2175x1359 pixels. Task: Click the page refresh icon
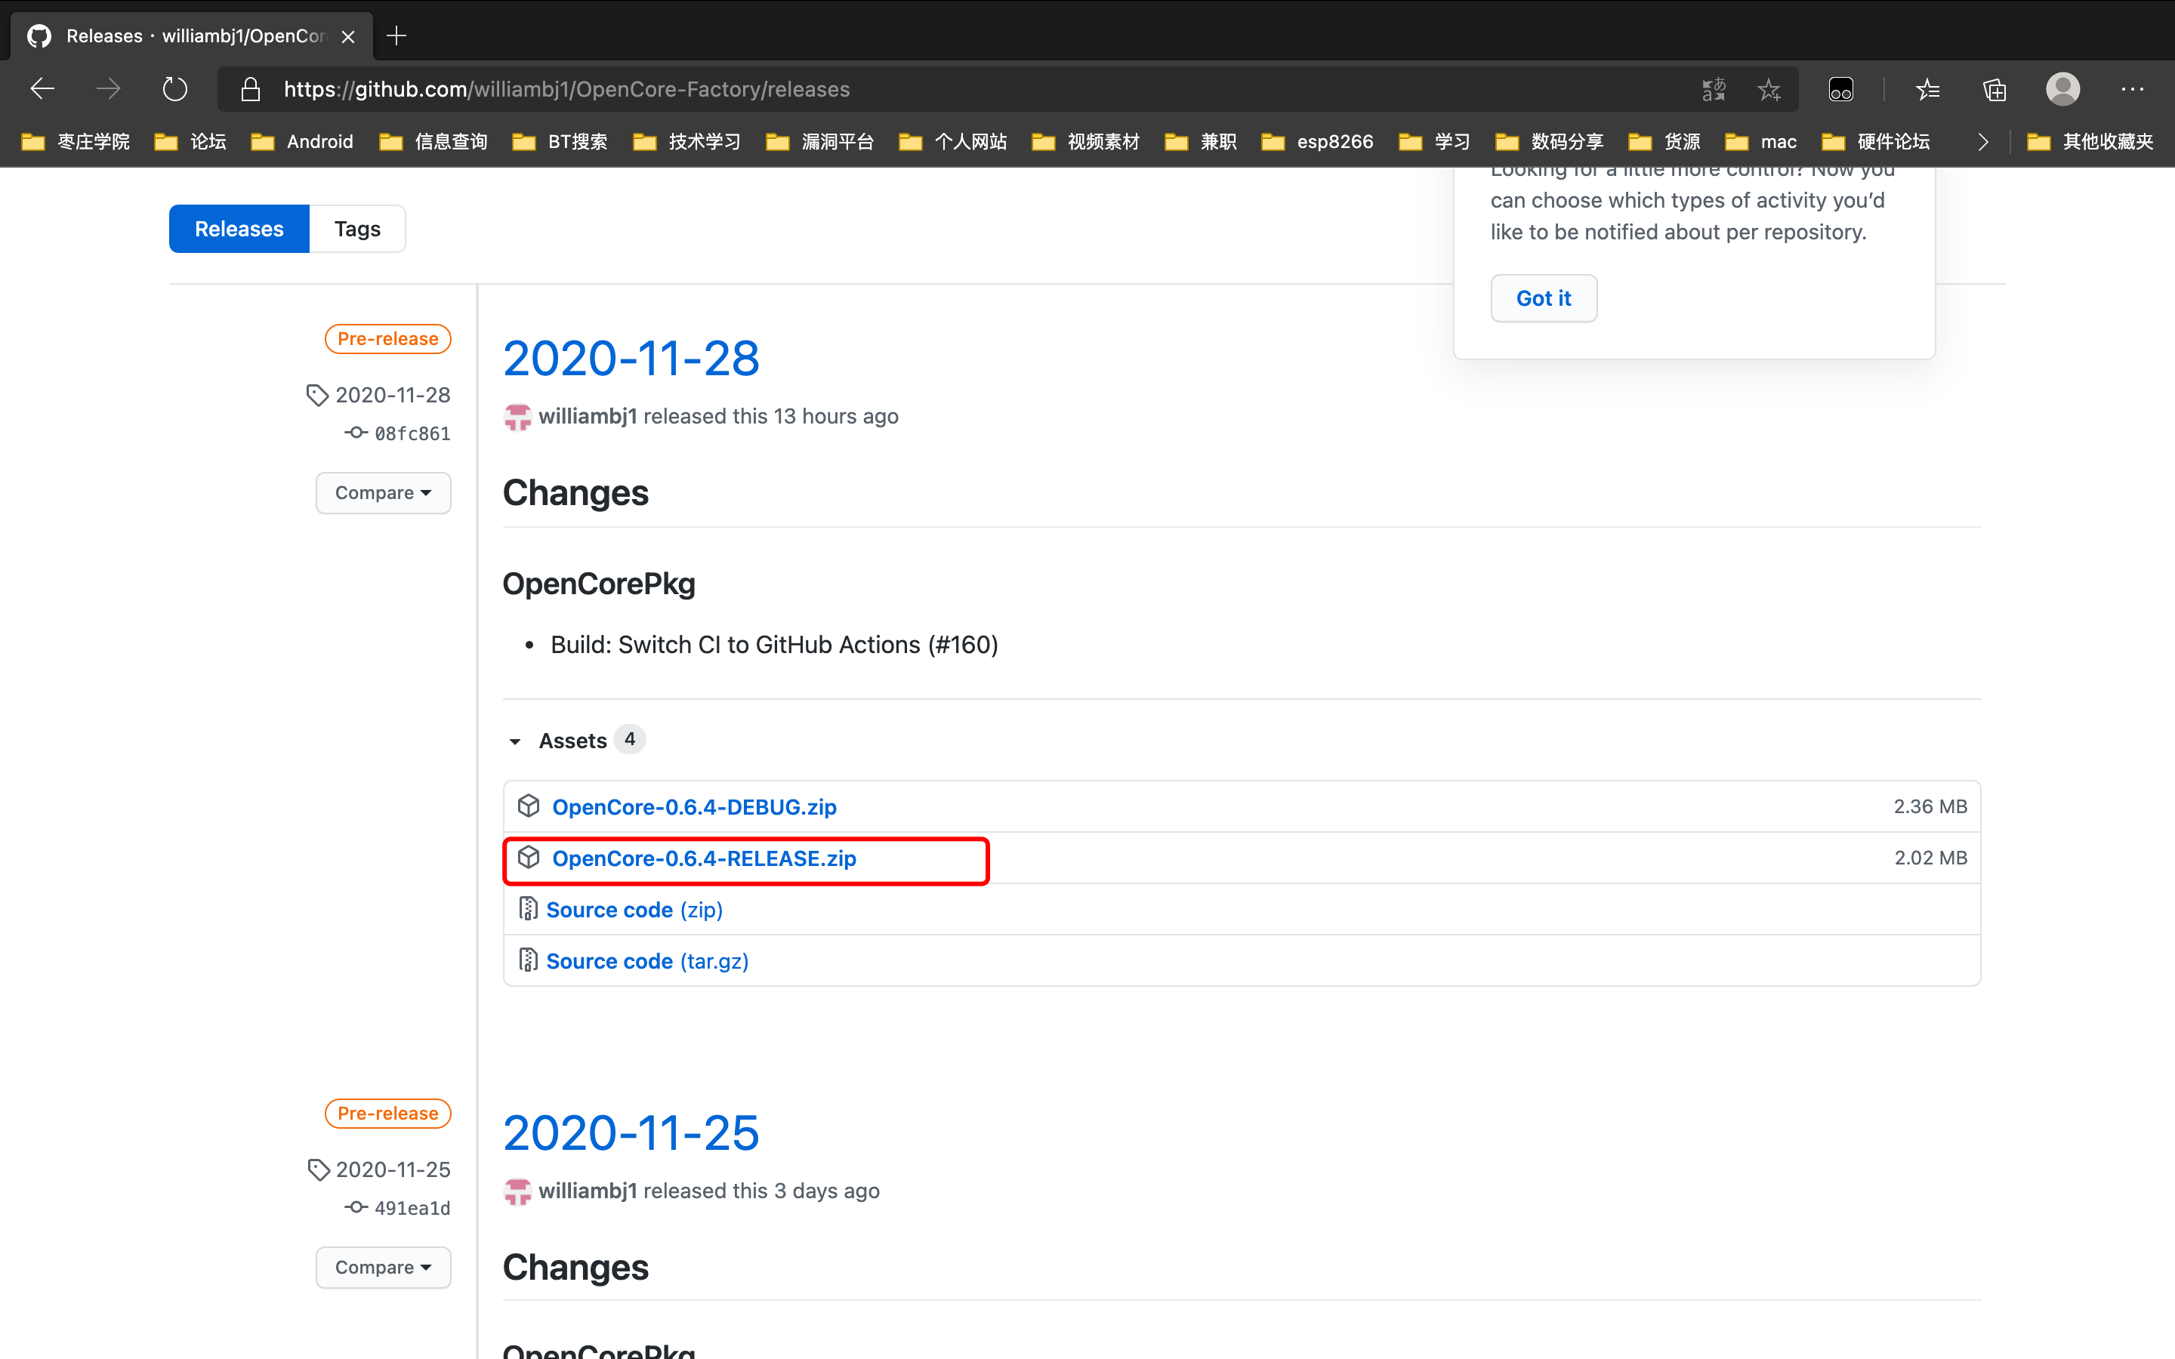tap(174, 89)
